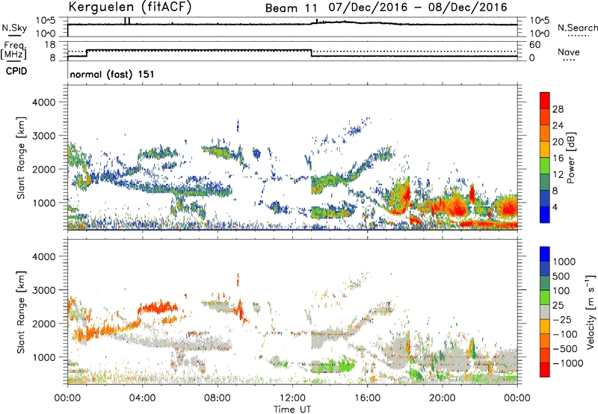This screenshot has width=598, height=414.
Task: Select the '04:00' time tick label
Action: (142, 398)
